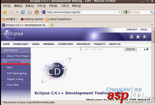The height and width of the screenshot is (105, 155).
Task: Open the 查看(V) menu
Action: click(30, 6)
